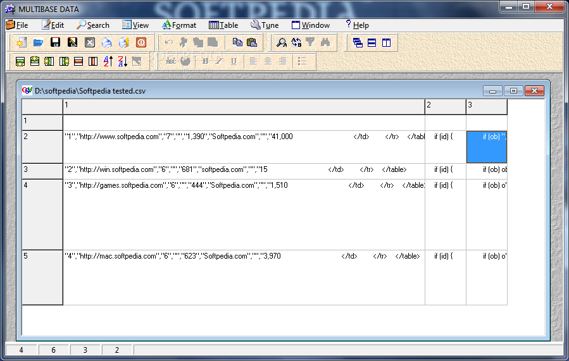
Task: Click the Copy icon
Action: click(237, 42)
